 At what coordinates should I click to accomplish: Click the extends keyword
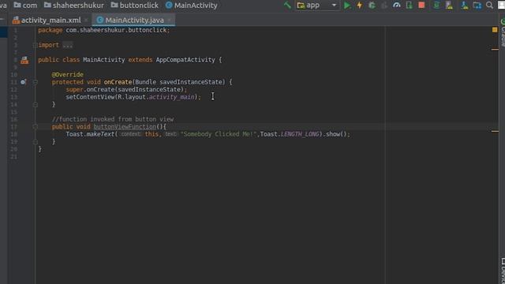(x=140, y=60)
